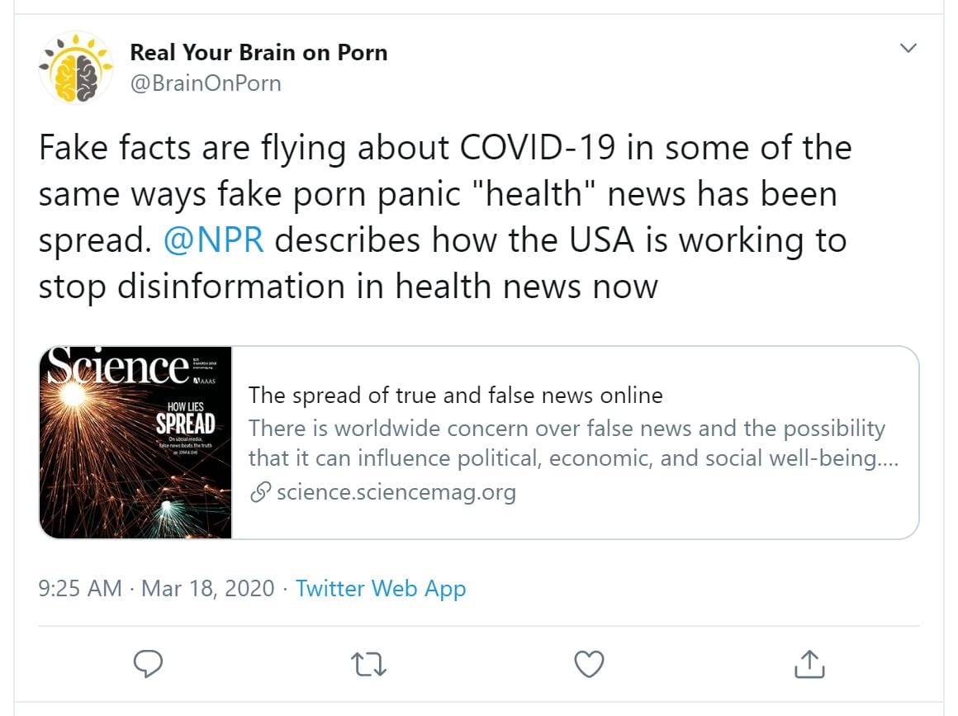Open "The spread of true and false news online"
This screenshot has height=716, width=958.
[456, 396]
